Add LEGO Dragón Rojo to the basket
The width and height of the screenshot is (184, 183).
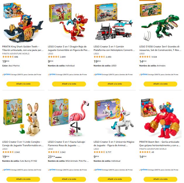69,84
